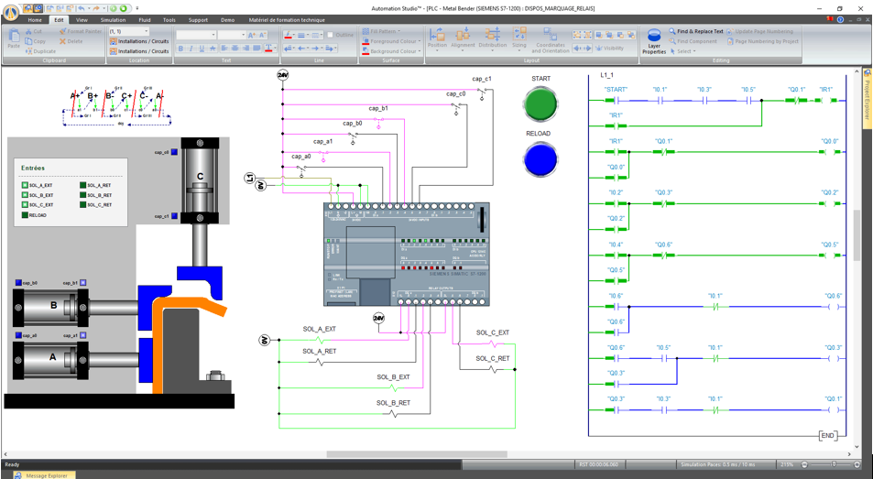Open the Message Explorer panel tab
The height and width of the screenshot is (479, 873).
coord(46,475)
